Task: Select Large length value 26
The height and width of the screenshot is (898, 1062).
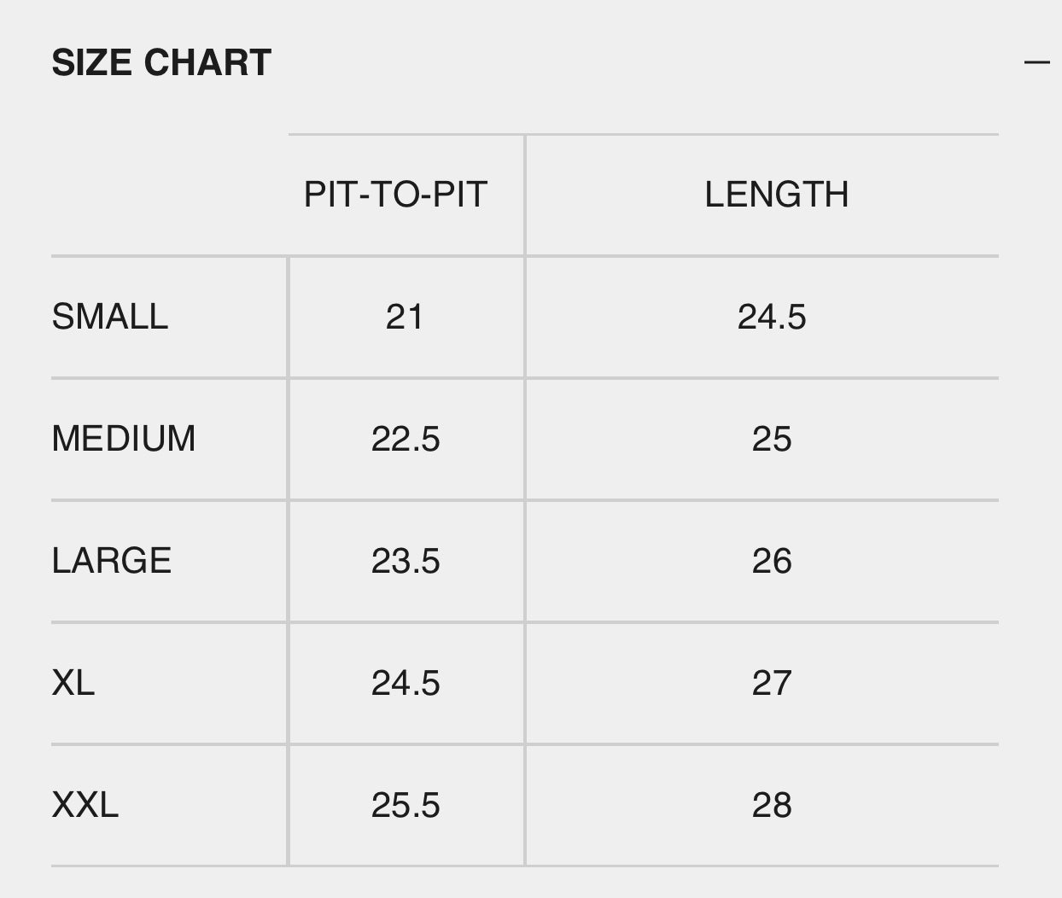Action: pyautogui.click(x=772, y=561)
